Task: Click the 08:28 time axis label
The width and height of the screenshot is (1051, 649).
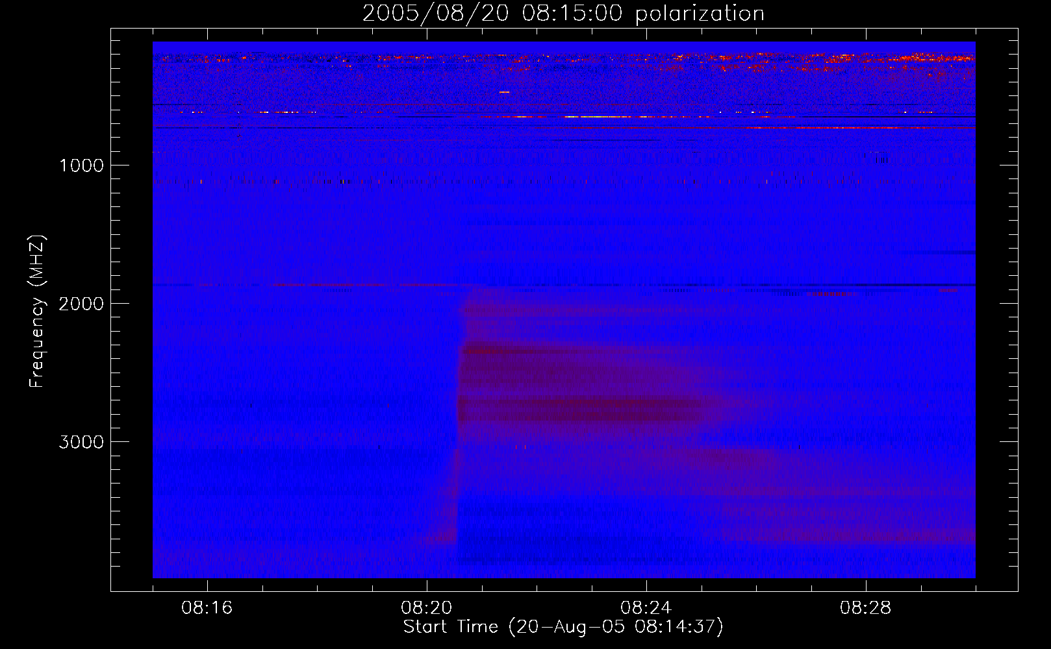Action: click(866, 608)
